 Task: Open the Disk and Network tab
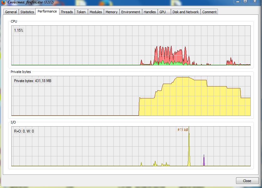point(186,12)
